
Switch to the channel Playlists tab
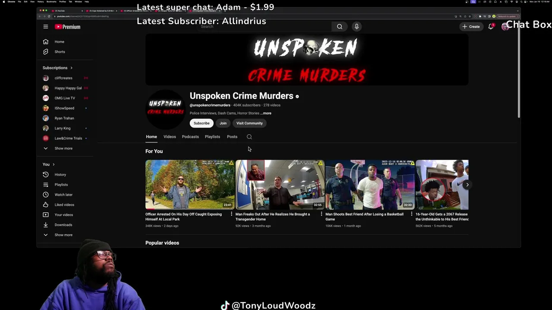pyautogui.click(x=212, y=137)
